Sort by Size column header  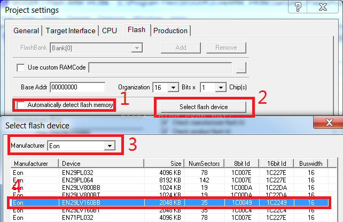point(164,164)
